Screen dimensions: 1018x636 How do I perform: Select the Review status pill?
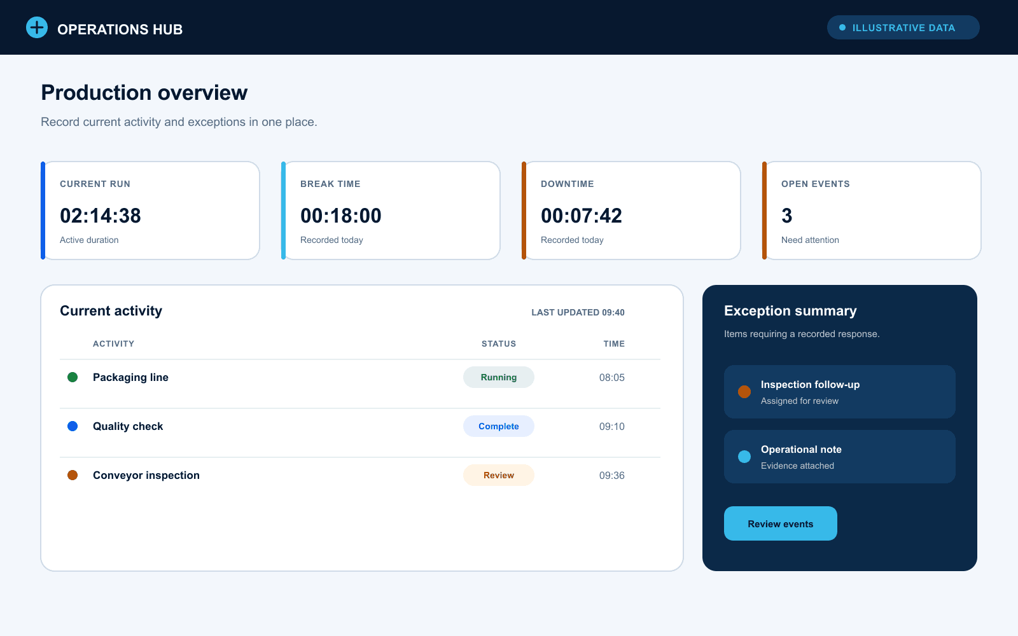(x=499, y=475)
